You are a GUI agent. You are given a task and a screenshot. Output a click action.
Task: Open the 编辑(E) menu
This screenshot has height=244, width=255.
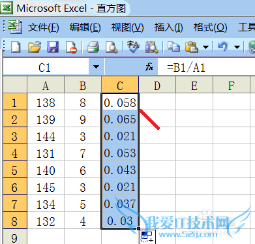(85, 27)
